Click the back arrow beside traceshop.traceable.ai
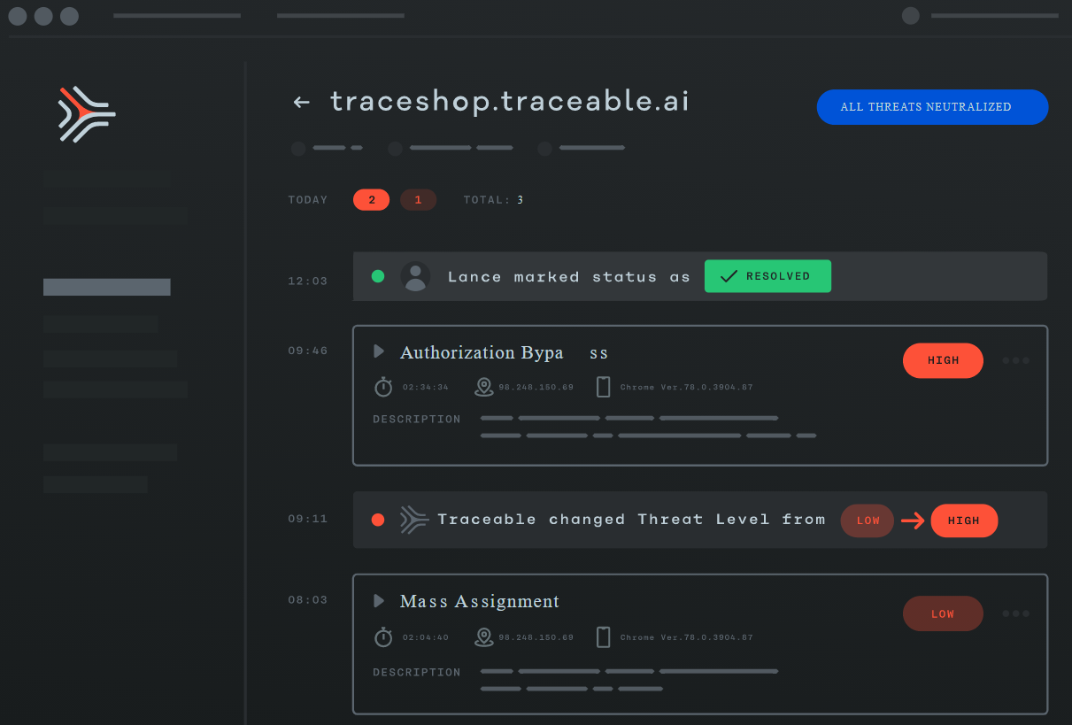1072x725 pixels. 302,103
